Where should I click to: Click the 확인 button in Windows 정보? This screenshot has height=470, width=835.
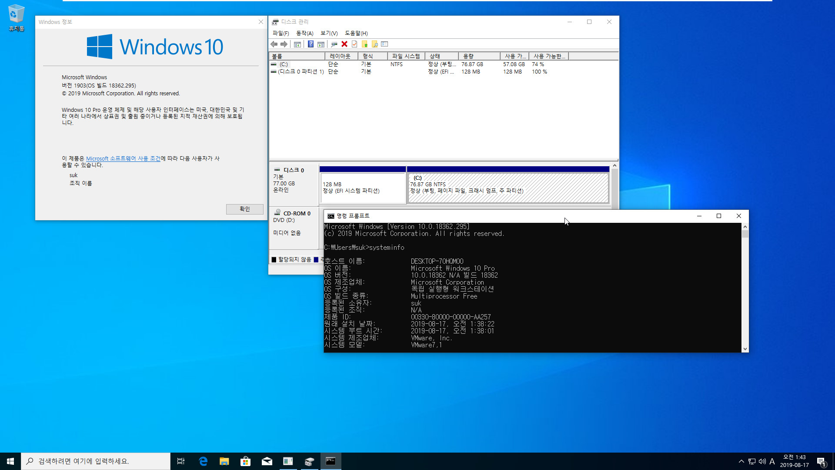click(244, 209)
